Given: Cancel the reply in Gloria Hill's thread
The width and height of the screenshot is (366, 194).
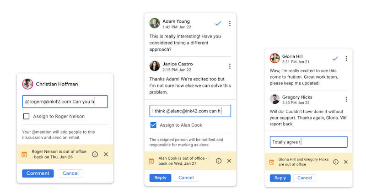Looking at the screenshot, I should (x=304, y=178).
